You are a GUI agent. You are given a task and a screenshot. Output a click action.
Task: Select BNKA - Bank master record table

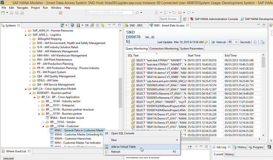click(x=67, y=118)
